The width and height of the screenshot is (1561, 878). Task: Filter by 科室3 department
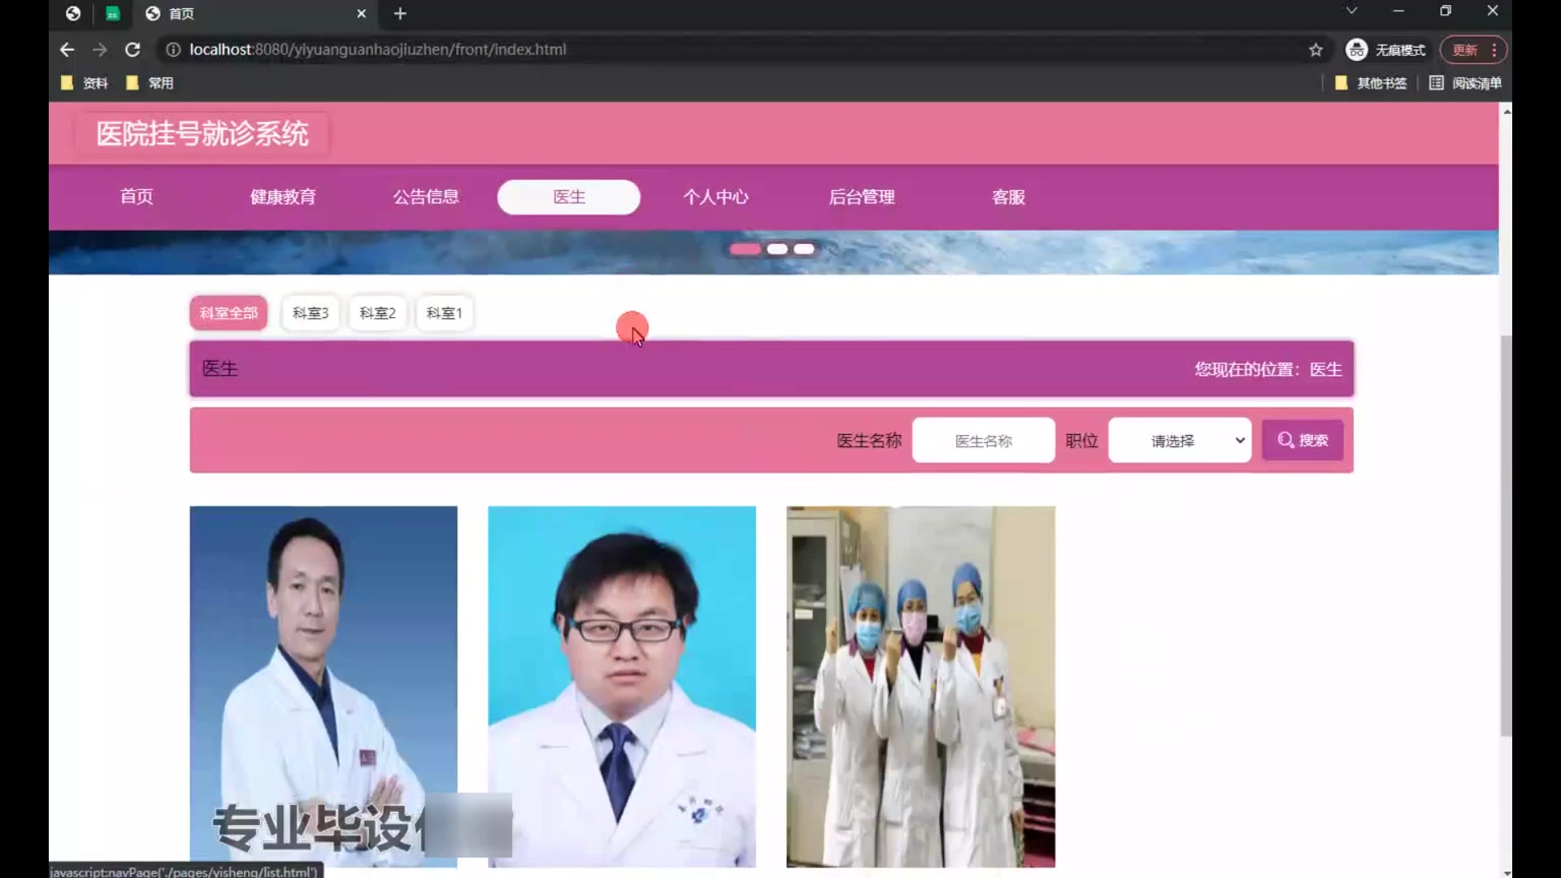coord(310,313)
